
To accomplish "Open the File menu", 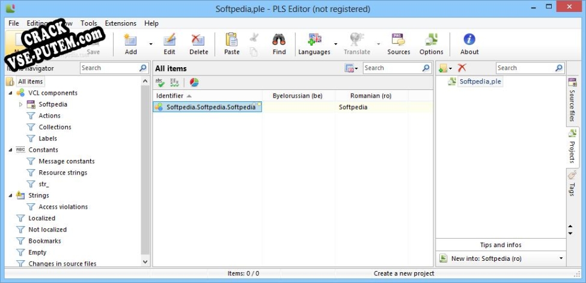I will pyautogui.click(x=13, y=23).
